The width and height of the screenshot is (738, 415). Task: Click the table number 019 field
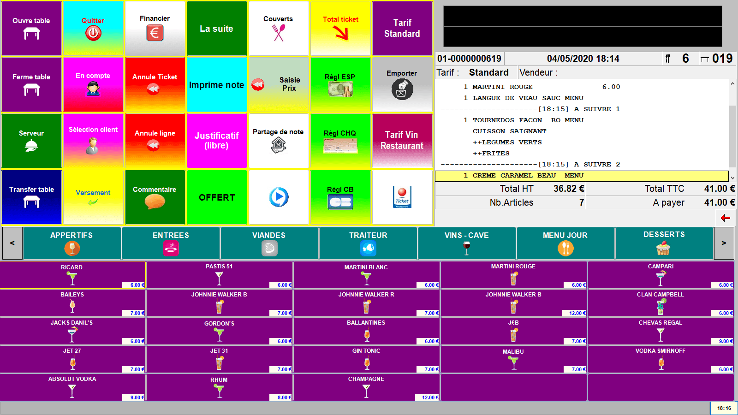[x=717, y=59]
